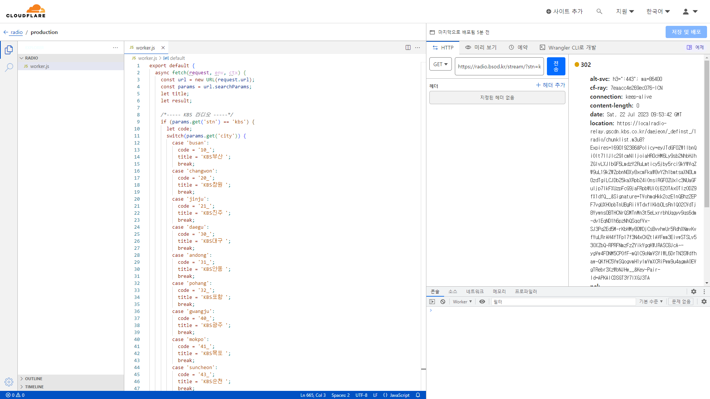Open the GET method dropdown
The width and height of the screenshot is (710, 399).
point(440,64)
